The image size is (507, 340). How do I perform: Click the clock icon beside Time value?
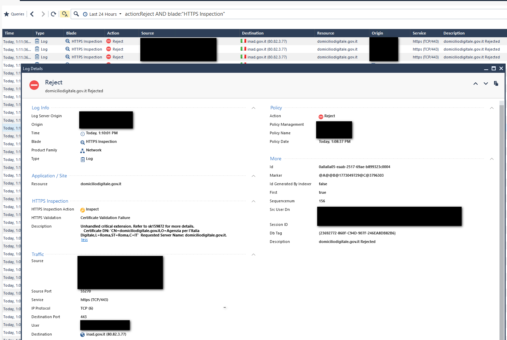click(x=83, y=134)
